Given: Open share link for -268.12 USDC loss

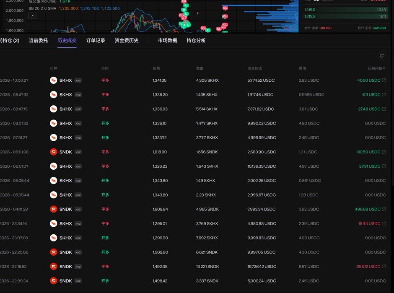Looking at the screenshot, I should [384, 266].
